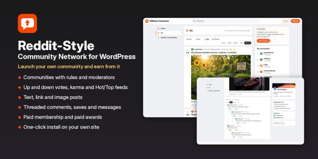The height and width of the screenshot is (159, 318).
Task: Open the 'My balcony tomato harvest' post title
Action: [x=214, y=53]
